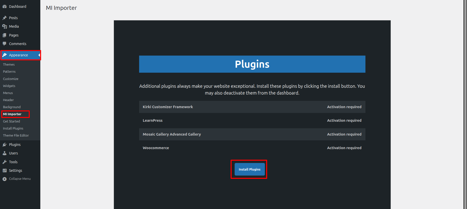Open the Themes submenu item
Viewport: 467px width, 209px height.
(9, 65)
